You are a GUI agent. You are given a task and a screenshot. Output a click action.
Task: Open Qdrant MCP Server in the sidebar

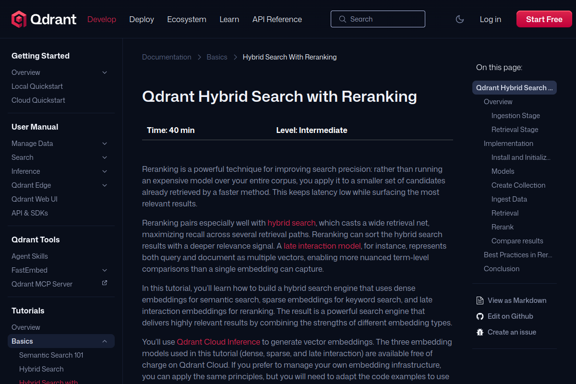click(x=42, y=284)
